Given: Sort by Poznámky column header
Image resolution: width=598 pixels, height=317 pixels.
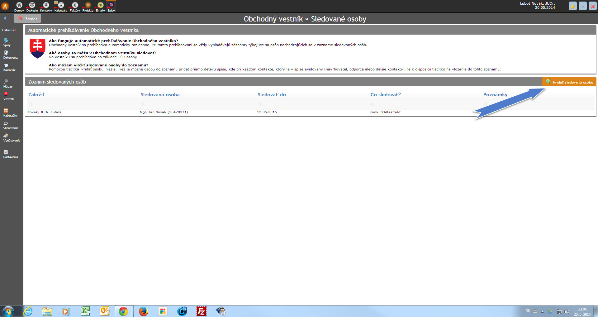Looking at the screenshot, I should pos(495,94).
